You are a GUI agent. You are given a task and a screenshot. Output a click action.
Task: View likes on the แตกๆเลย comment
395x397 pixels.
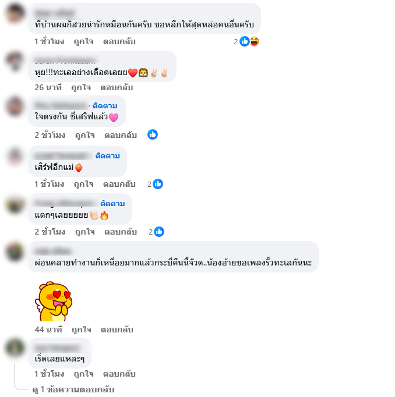tap(156, 232)
